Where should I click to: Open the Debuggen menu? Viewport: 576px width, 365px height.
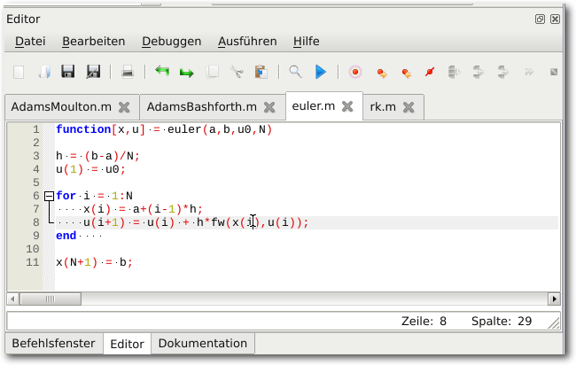pos(172,42)
